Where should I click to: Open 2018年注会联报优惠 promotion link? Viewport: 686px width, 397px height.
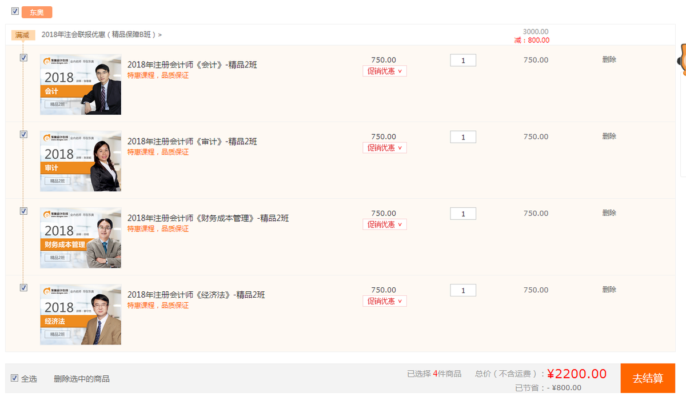tap(102, 34)
